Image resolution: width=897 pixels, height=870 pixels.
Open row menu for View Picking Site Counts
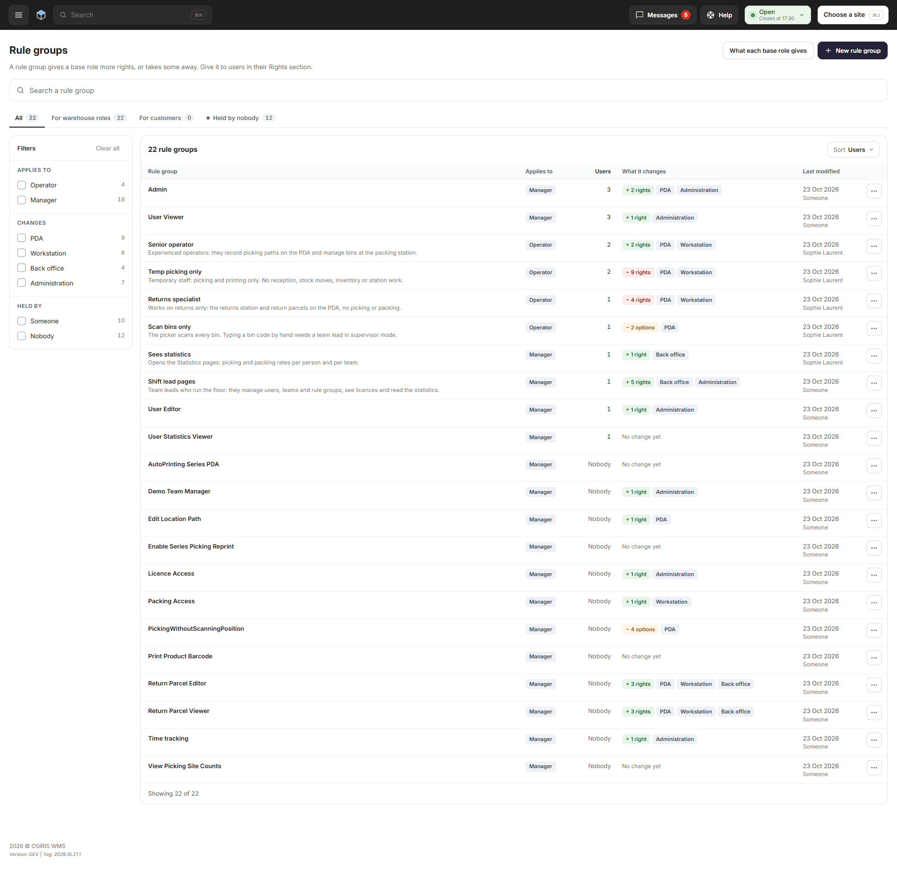click(874, 768)
